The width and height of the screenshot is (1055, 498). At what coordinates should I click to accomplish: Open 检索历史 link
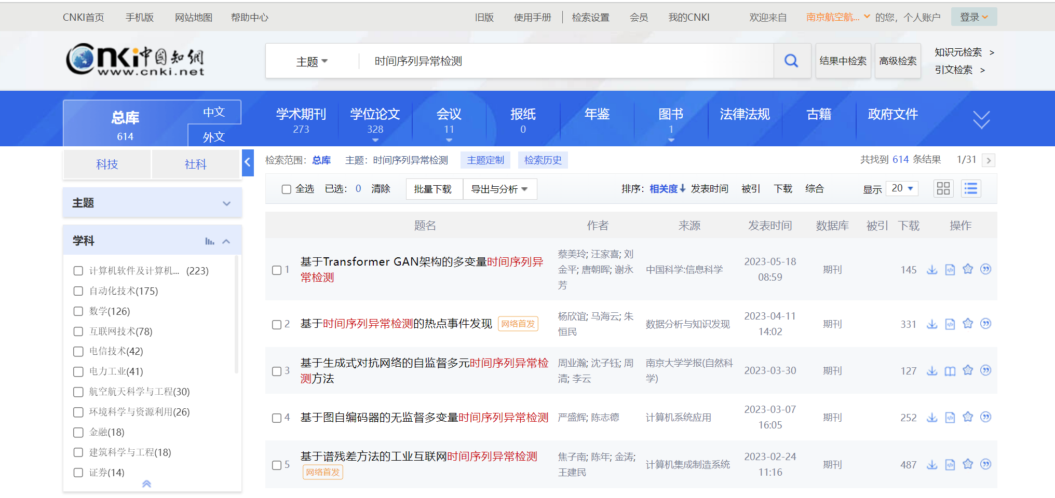(543, 160)
